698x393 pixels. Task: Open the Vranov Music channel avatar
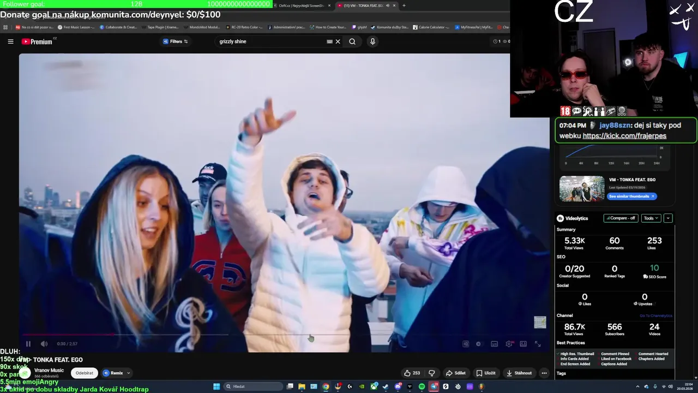pos(25,373)
